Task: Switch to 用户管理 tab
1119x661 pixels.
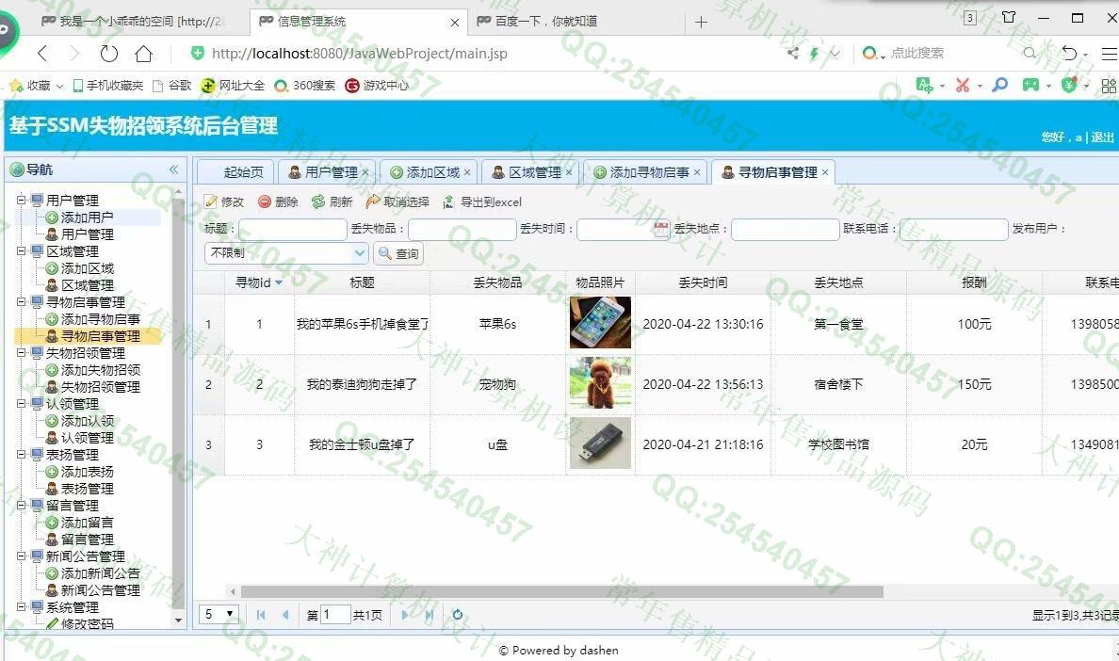Action: pyautogui.click(x=325, y=172)
